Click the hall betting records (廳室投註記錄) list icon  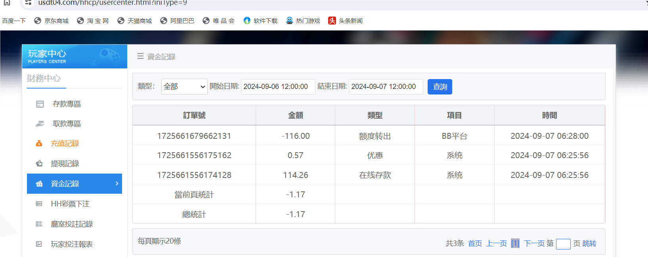39,224
